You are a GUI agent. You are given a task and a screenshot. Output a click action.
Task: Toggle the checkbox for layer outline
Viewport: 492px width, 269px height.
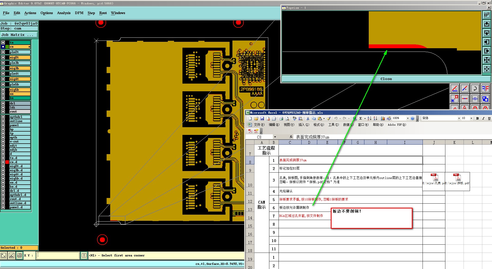point(3,121)
